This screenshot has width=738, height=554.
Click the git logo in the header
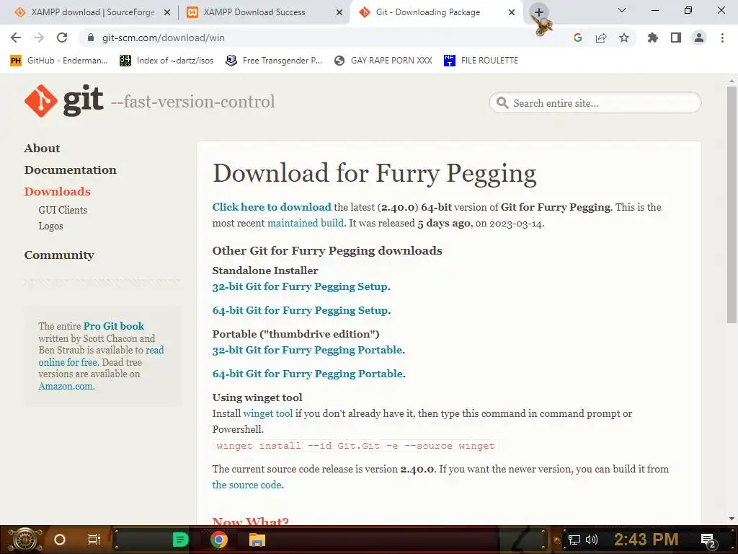[63, 100]
